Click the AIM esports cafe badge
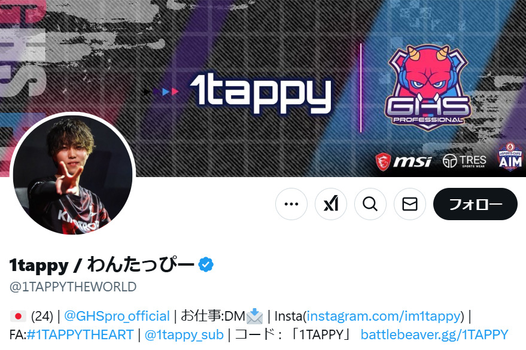 (x=510, y=157)
